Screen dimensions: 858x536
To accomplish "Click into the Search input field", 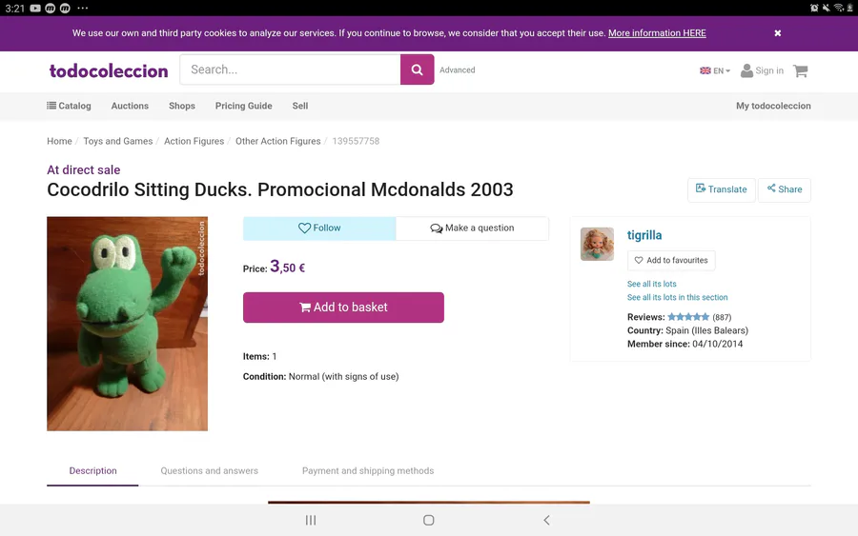I will 291,69.
